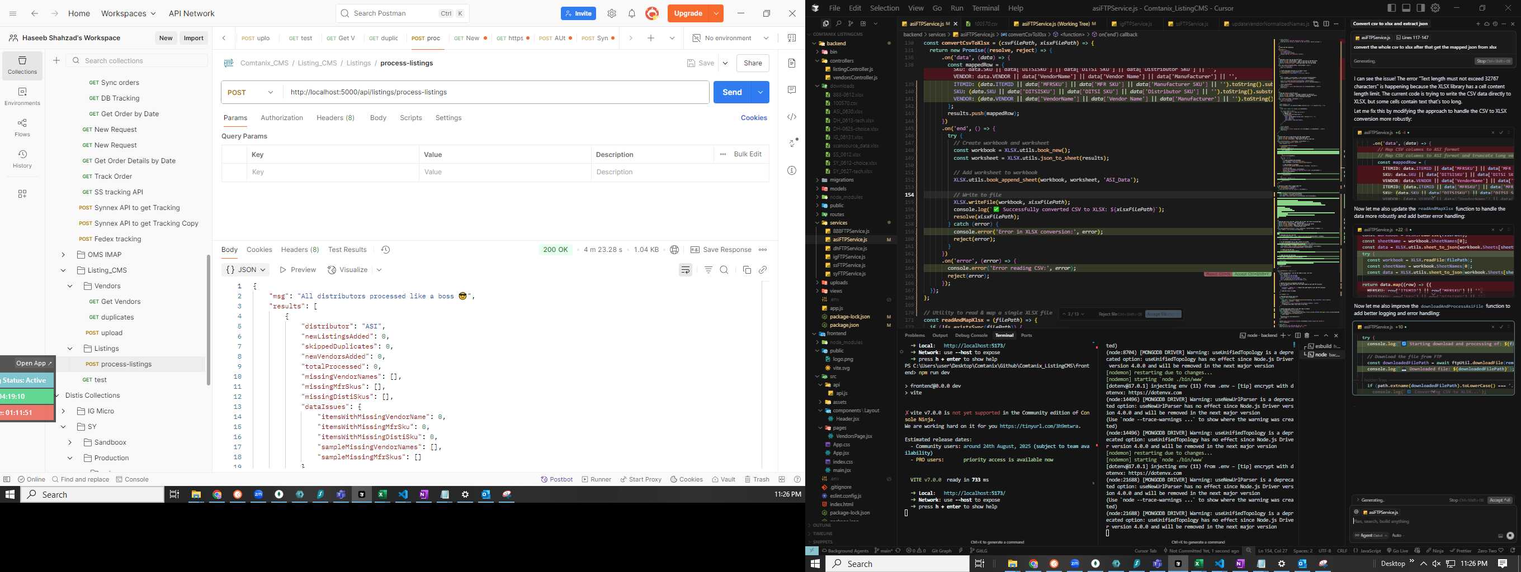The width and height of the screenshot is (1521, 572).
Task: Open HTTP method POST dropdown
Action: [251, 93]
